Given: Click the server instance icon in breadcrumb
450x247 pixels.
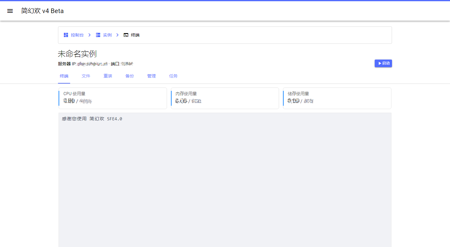Looking at the screenshot, I should click(98, 35).
